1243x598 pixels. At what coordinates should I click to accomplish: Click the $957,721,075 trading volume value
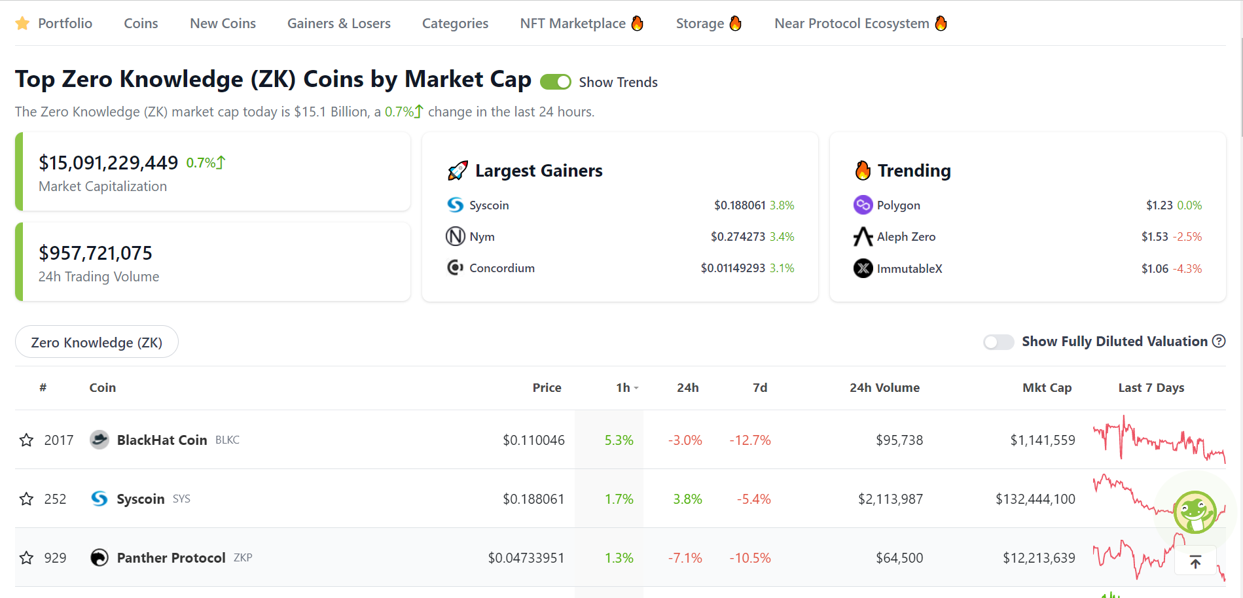pos(96,253)
